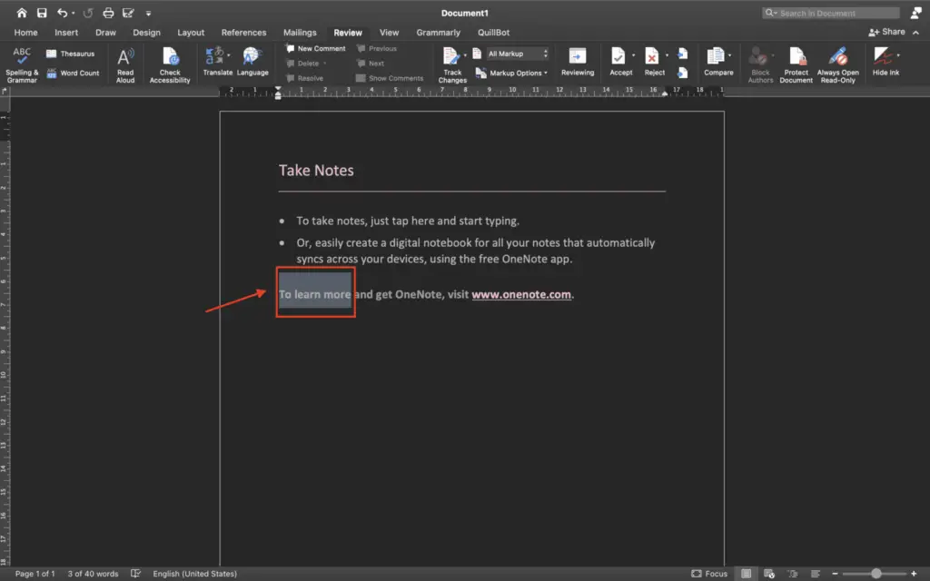Screen dimensions: 930x581
Task: Zoom out with the minus button
Action: (x=835, y=574)
